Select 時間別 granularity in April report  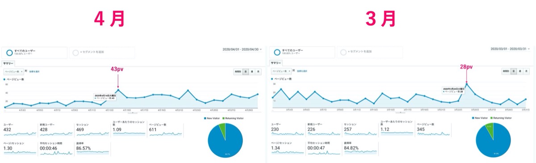(238, 71)
